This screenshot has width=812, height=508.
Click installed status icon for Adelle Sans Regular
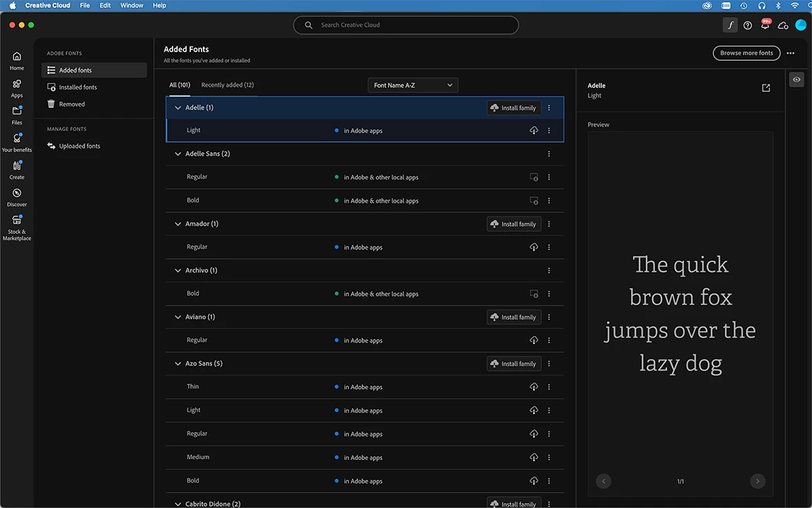(x=534, y=177)
